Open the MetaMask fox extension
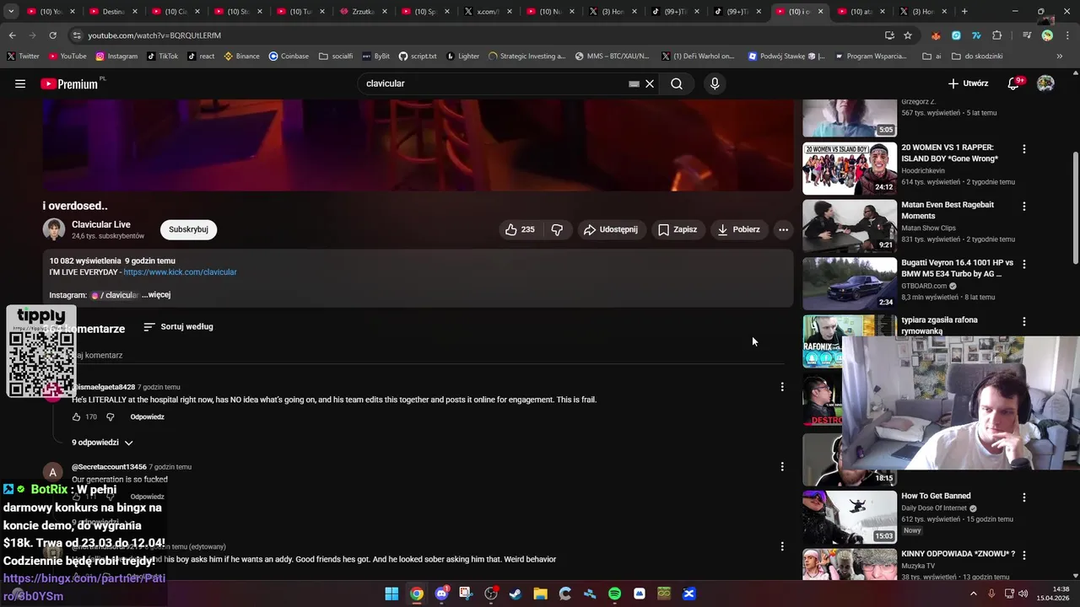Screen dimensions: 1080x607 pos(936,35)
